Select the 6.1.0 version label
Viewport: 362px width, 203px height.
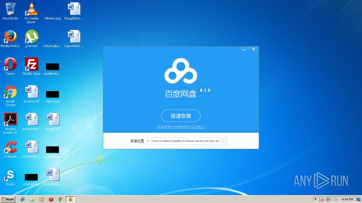pos(205,90)
